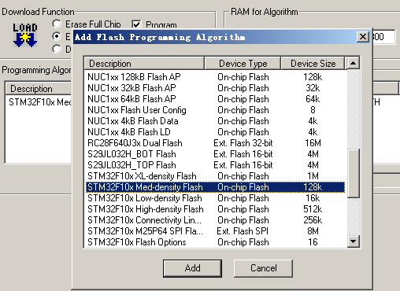The height and width of the screenshot is (291, 400).
Task: Click the 8M device size cell
Action: coord(313,231)
